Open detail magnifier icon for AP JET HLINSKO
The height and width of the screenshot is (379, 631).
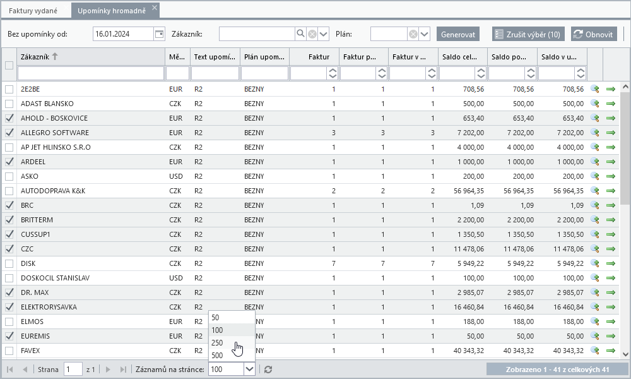point(595,147)
